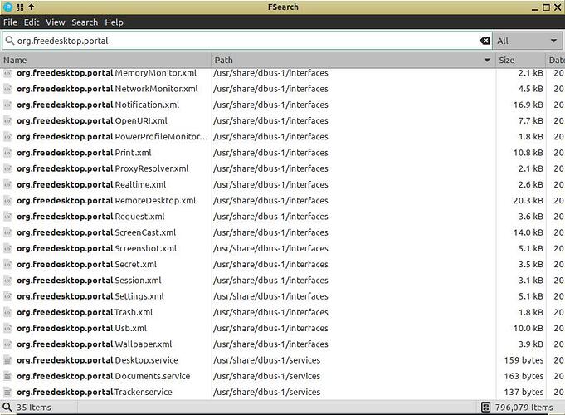Select org.freedesktop.portal.MemoryMonitor.xml file name

click(107, 73)
